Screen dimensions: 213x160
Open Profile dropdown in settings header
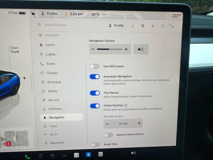pyautogui.click(x=116, y=26)
